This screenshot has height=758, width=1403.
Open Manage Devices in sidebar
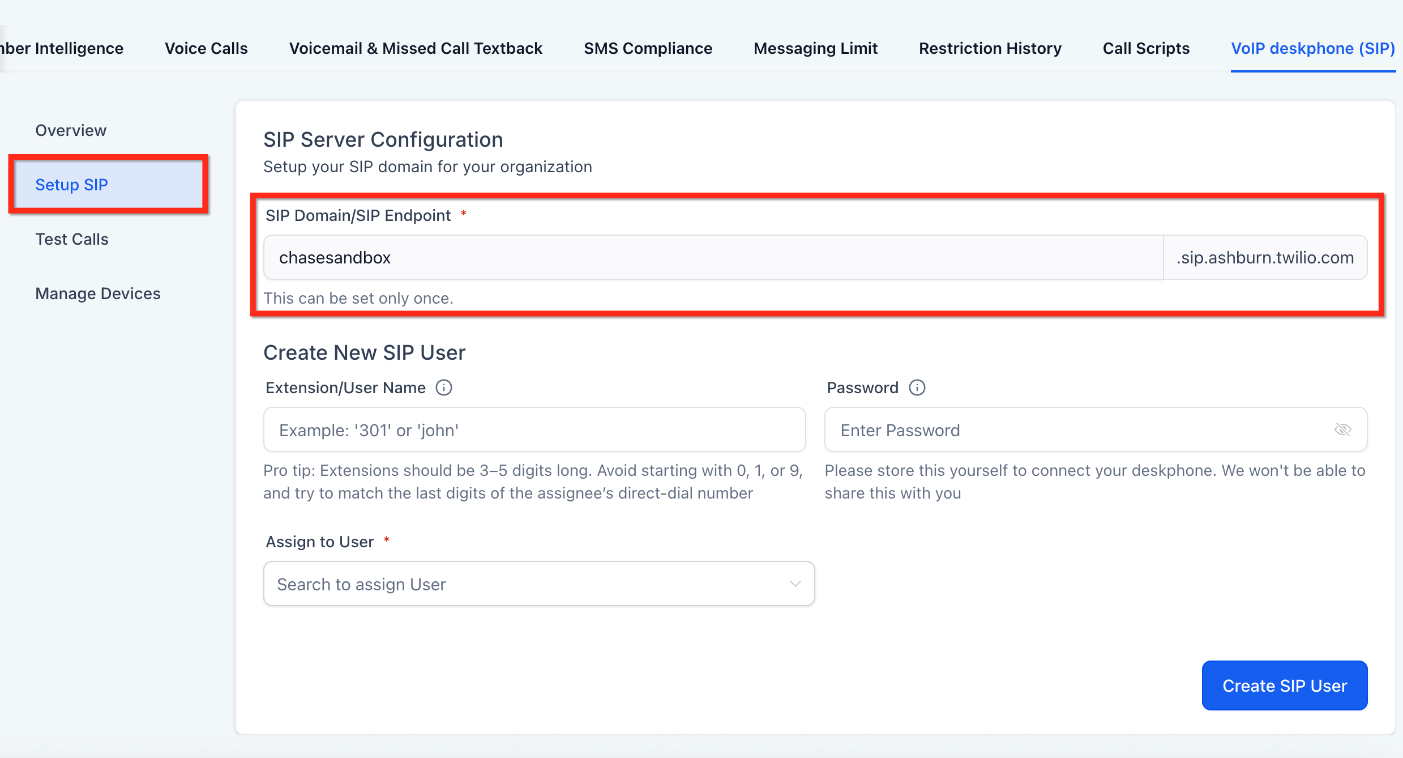click(x=98, y=293)
